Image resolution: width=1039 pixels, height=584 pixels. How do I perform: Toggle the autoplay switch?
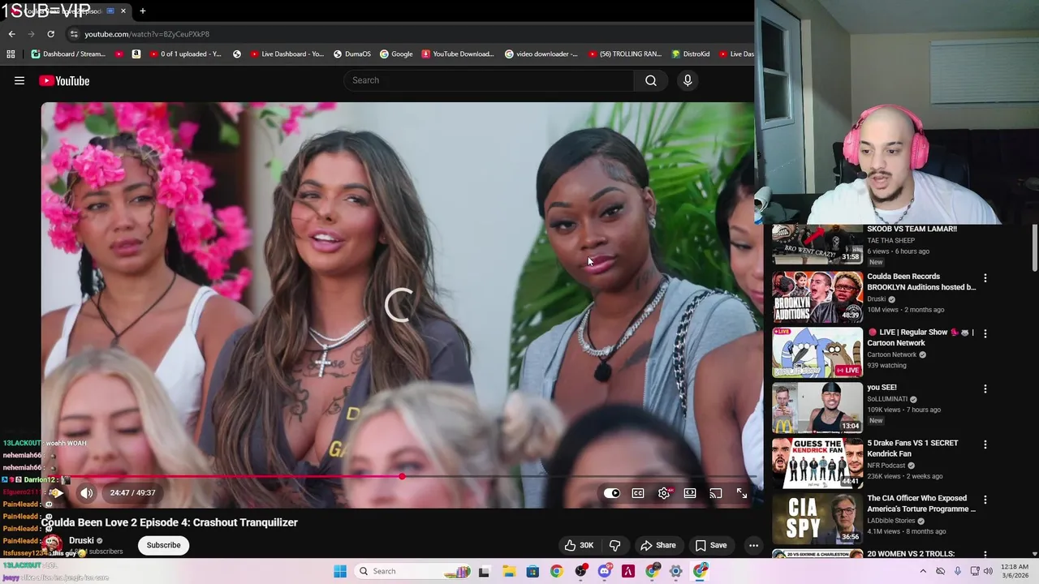coord(611,493)
